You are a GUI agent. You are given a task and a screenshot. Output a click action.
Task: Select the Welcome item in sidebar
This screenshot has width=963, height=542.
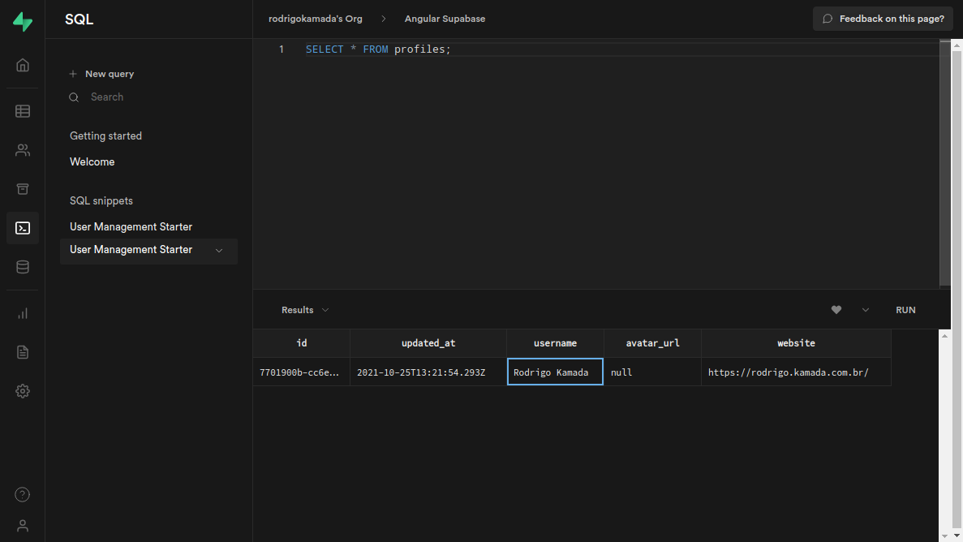pyautogui.click(x=92, y=162)
